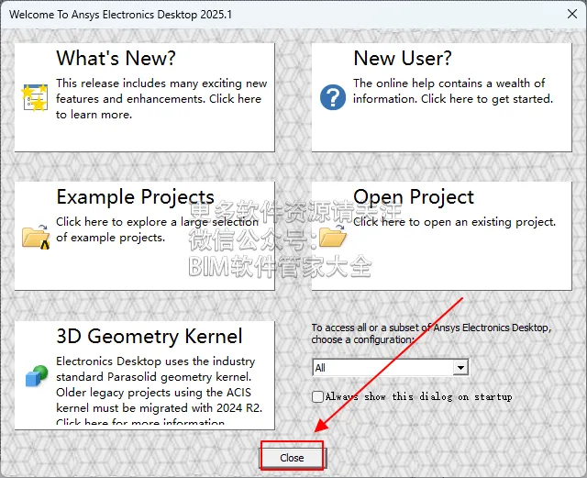Open the What's New? heading
This screenshot has width=587, height=478.
pos(116,58)
